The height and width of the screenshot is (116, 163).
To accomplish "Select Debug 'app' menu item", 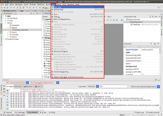I will [x=77, y=9].
